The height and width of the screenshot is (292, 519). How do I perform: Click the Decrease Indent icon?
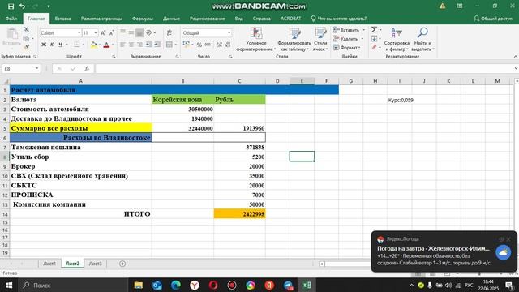(149, 45)
